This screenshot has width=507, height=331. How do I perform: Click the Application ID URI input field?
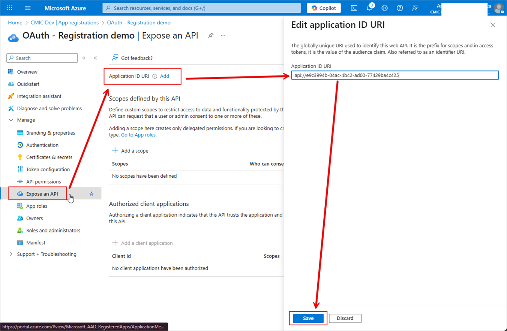(395, 75)
